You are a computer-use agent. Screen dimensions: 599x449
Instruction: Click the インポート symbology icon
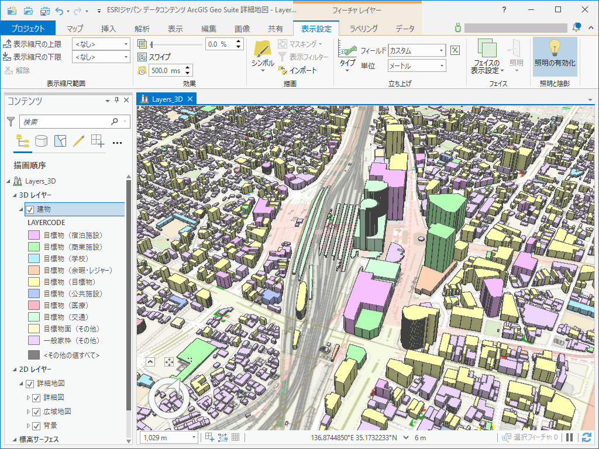(x=283, y=70)
